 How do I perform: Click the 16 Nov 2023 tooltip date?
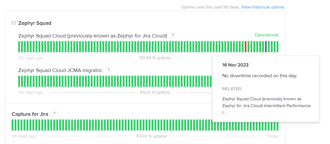[235, 65]
